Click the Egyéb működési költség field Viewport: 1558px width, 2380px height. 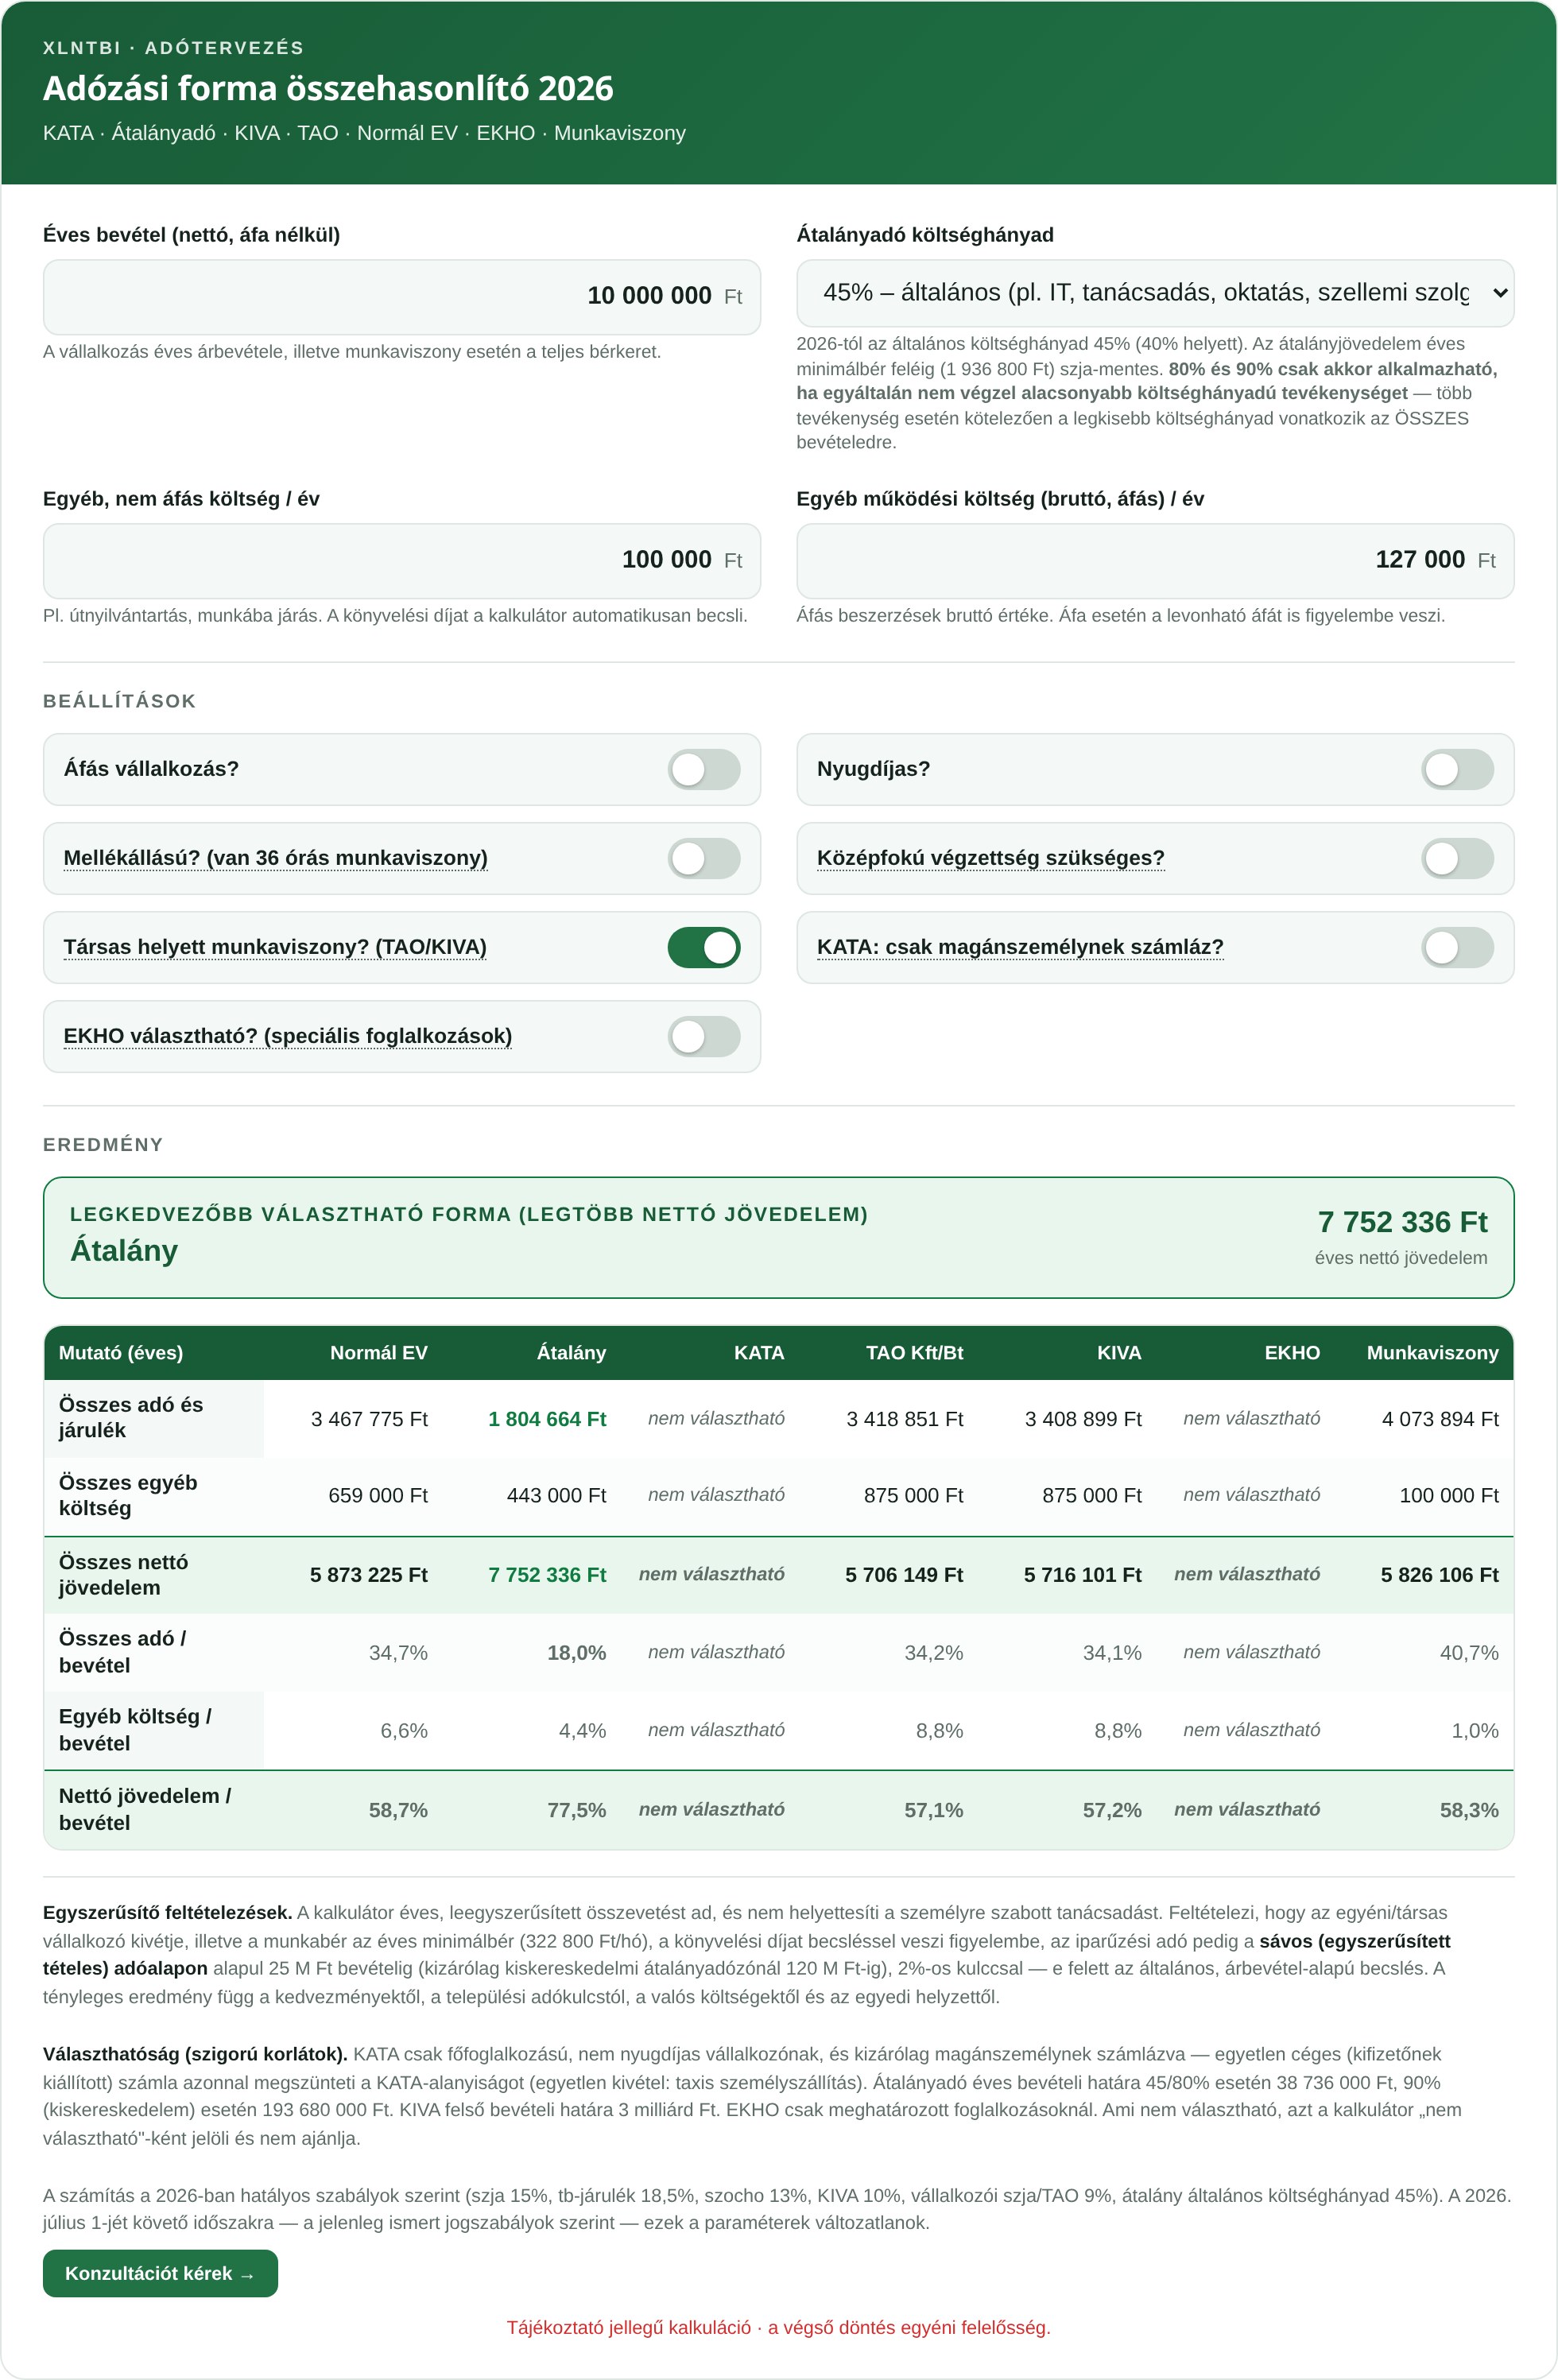click(1155, 561)
